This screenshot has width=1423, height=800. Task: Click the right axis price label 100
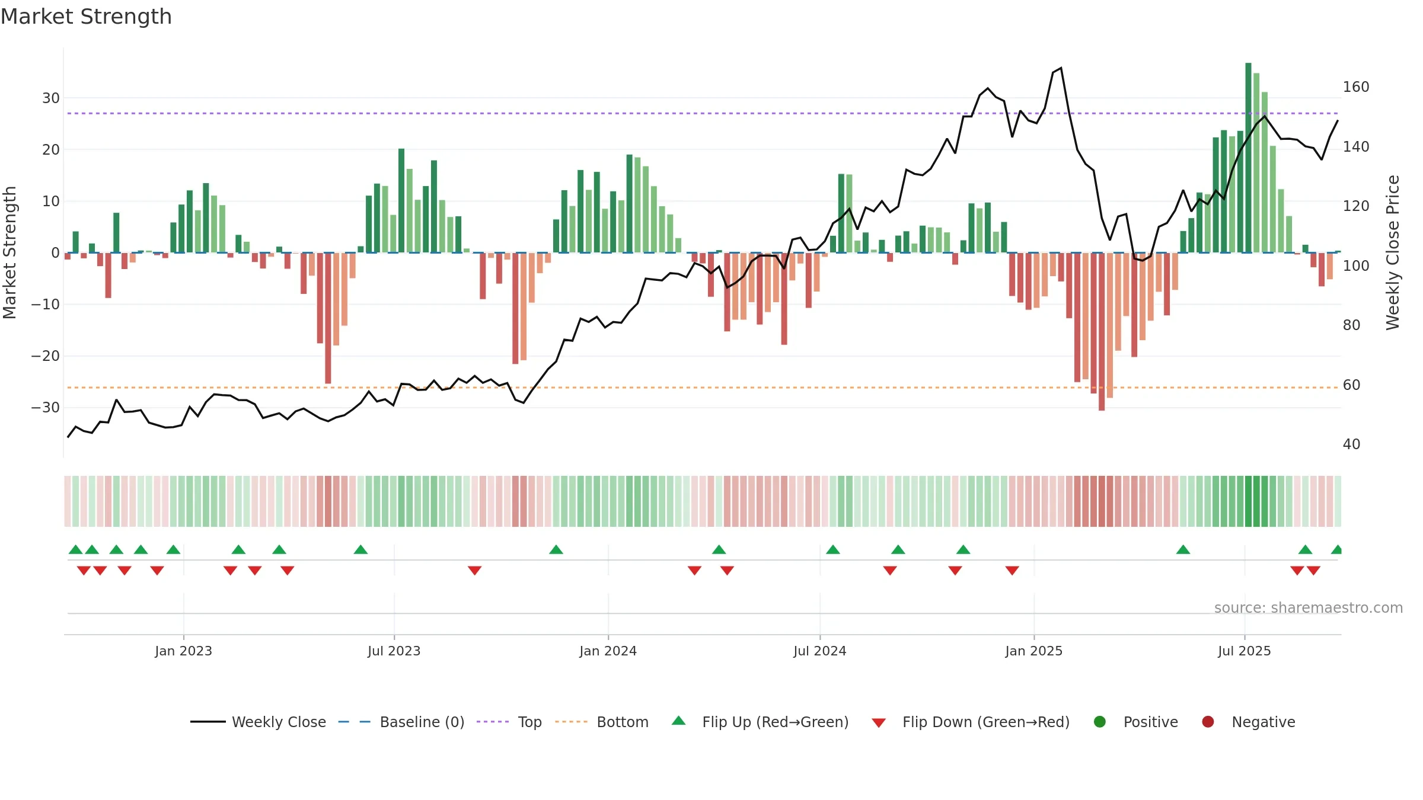pos(1356,266)
